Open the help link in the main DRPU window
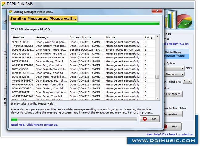 [x=170, y=134]
